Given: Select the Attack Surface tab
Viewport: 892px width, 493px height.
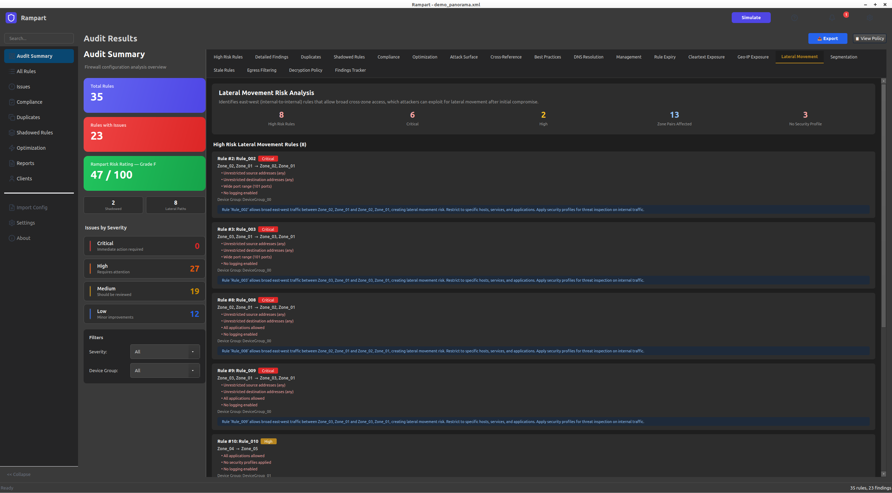Looking at the screenshot, I should (x=463, y=57).
